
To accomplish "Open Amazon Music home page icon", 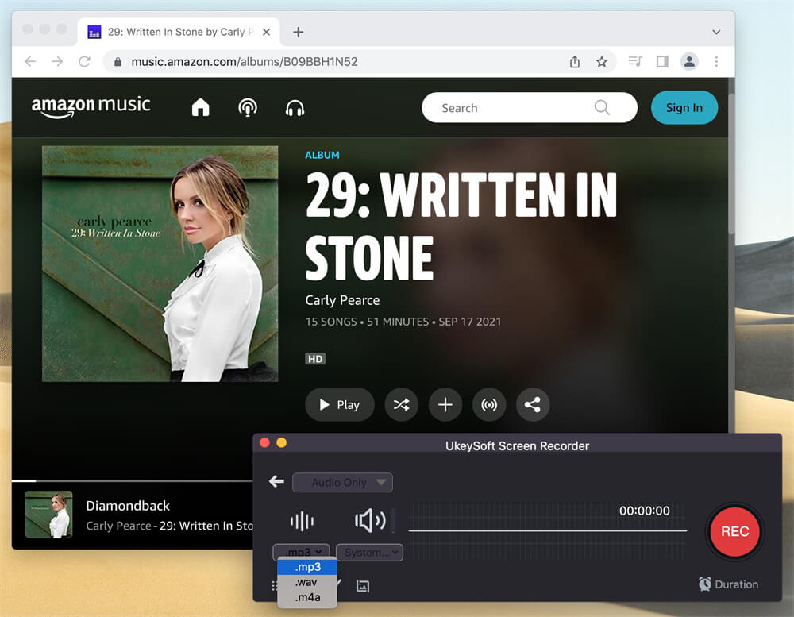I will click(x=201, y=107).
